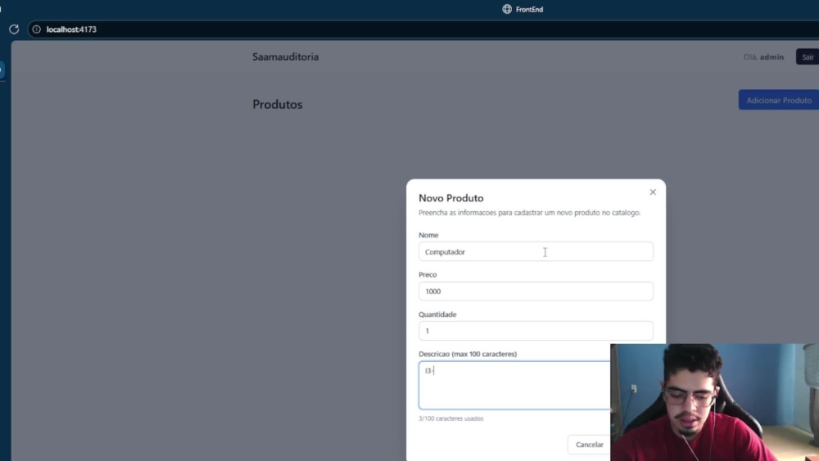This screenshot has height=461, width=819.
Task: Edit the Quantidade field with 1
Action: click(x=536, y=331)
